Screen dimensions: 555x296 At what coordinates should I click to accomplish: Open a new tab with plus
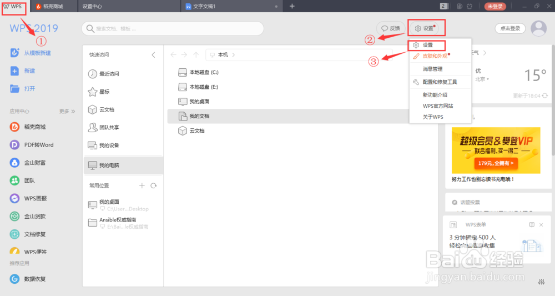click(x=292, y=6)
